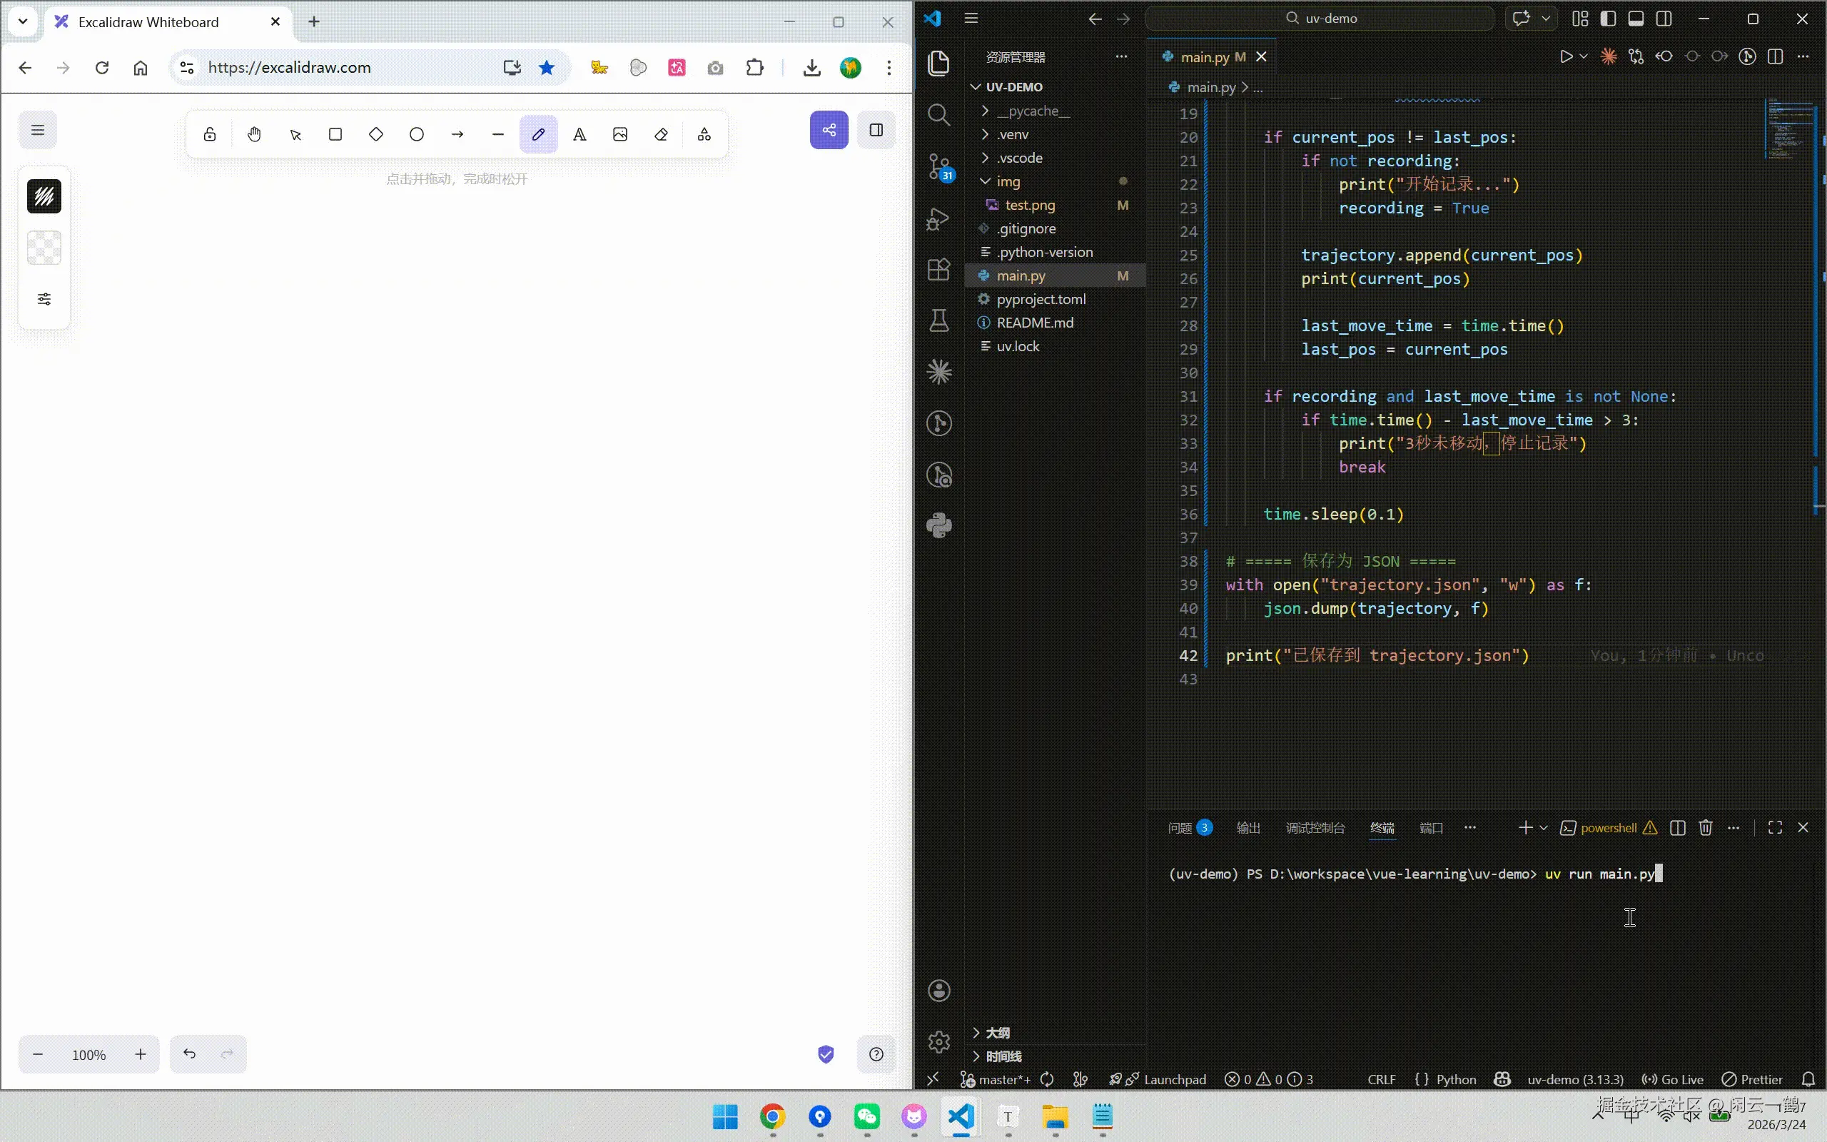Toggle the canvas lock tool
Screen dimensions: 1827x1142
tap(210, 134)
